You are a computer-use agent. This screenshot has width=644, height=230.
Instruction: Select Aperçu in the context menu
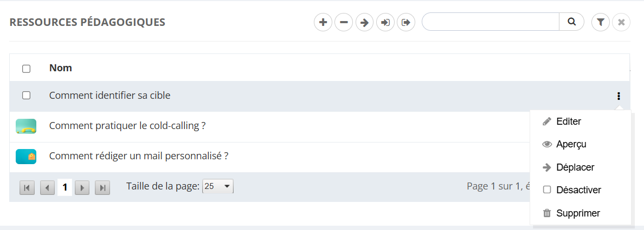(570, 144)
